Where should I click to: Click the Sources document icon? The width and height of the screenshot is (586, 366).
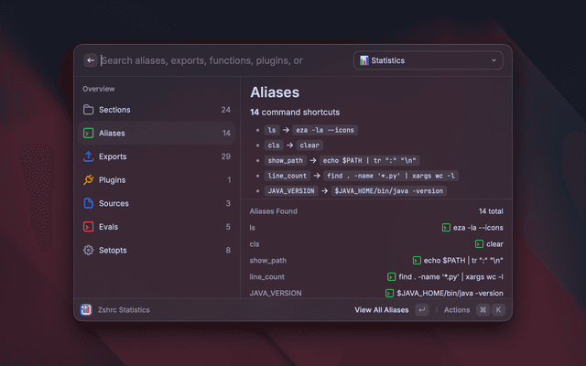(x=88, y=203)
